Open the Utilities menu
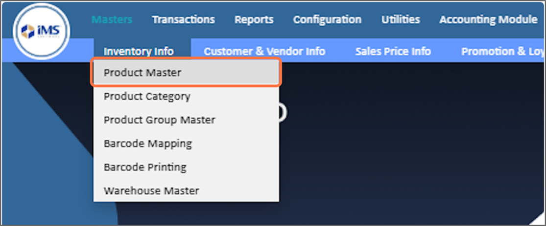The image size is (546, 226). (x=400, y=20)
